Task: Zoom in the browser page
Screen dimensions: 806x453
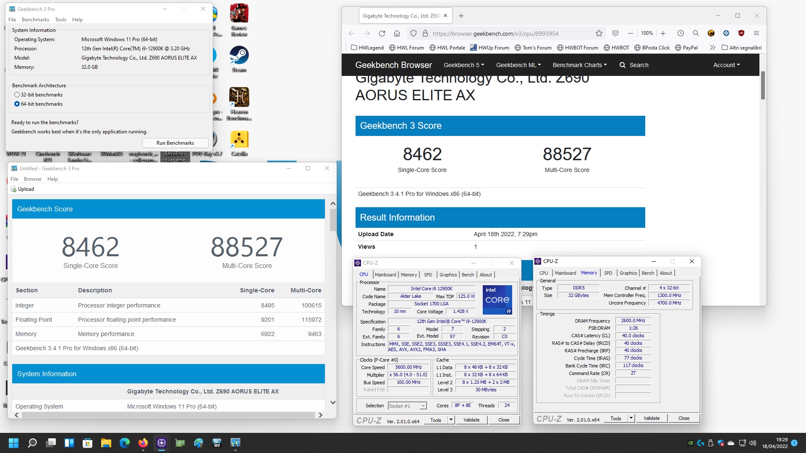Action: pyautogui.click(x=663, y=34)
